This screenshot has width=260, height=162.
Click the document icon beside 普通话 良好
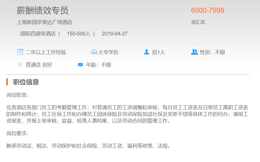coord(20,64)
